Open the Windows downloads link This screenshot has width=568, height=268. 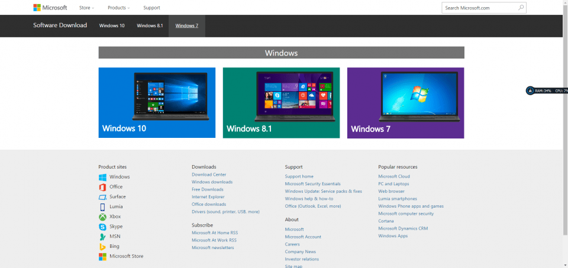pos(212,182)
